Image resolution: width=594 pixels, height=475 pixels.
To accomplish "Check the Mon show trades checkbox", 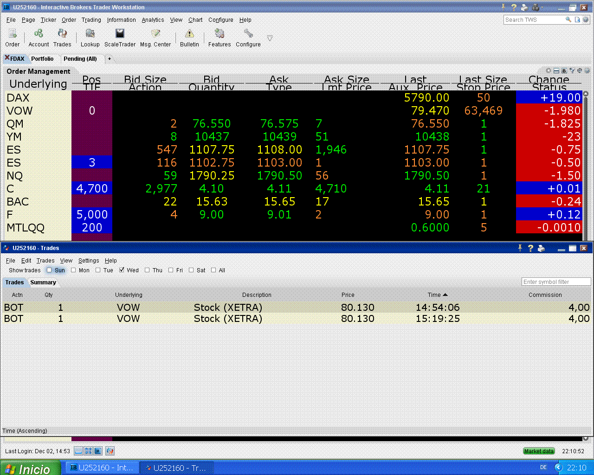I will 73,270.
